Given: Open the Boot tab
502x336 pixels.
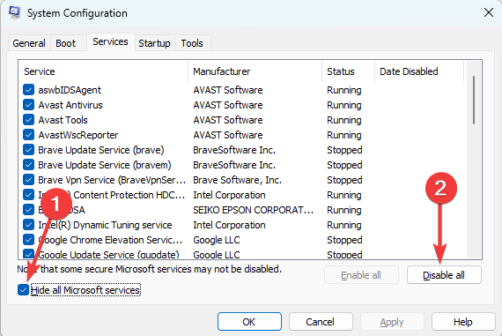Looking at the screenshot, I should pos(66,43).
